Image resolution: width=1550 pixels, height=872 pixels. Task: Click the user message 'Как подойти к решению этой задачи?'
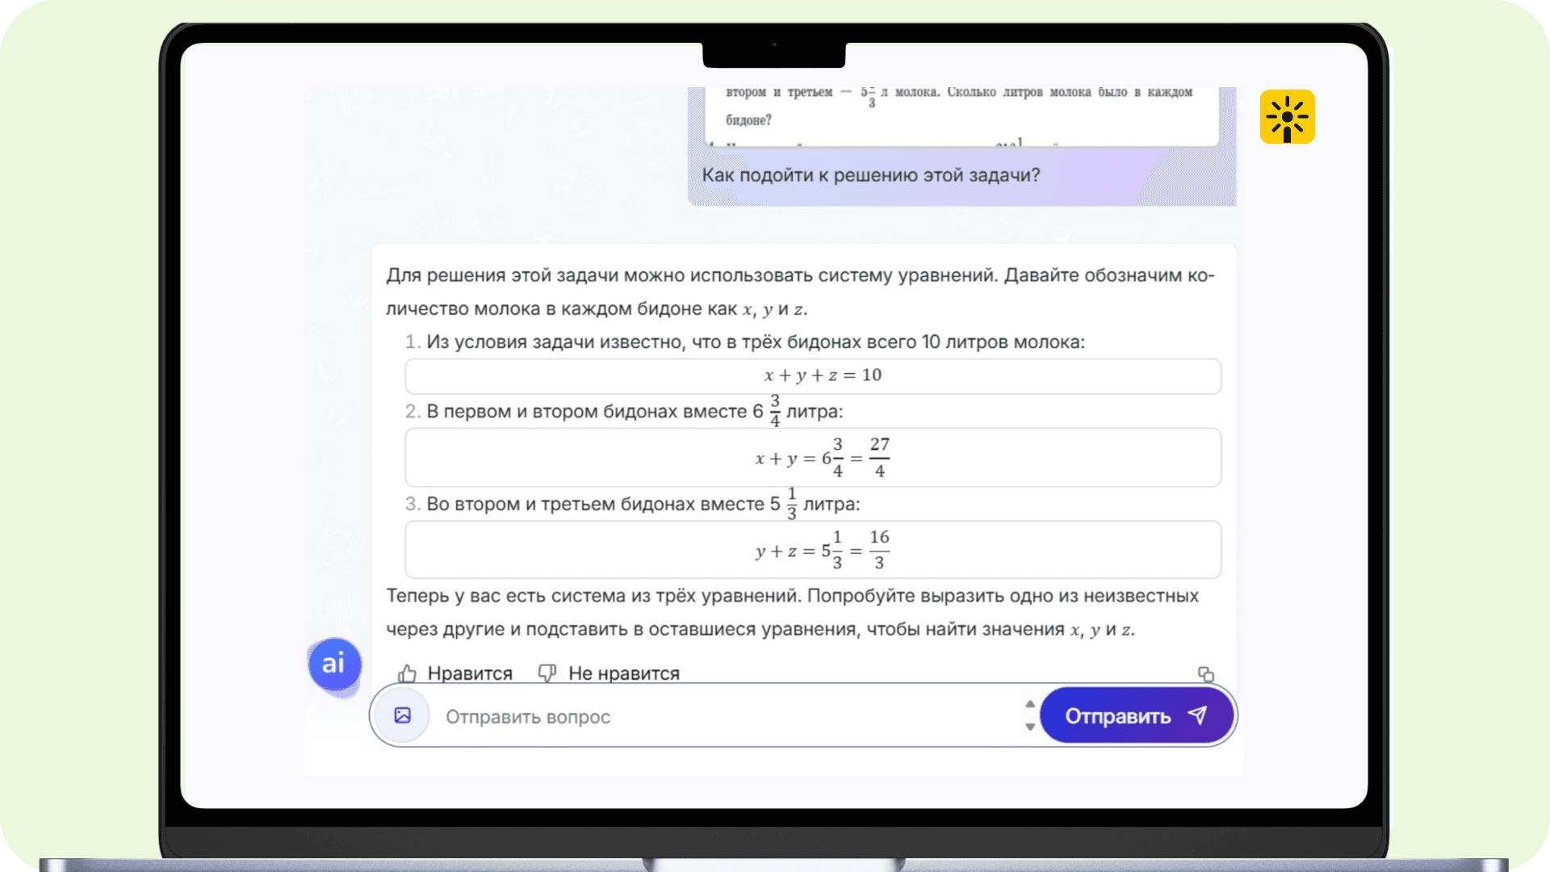(x=871, y=175)
